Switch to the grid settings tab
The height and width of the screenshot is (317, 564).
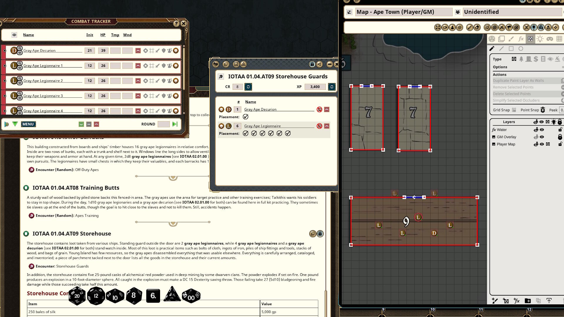(x=559, y=39)
